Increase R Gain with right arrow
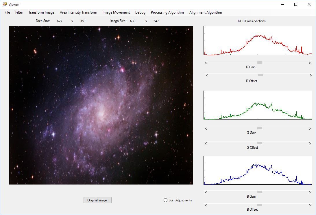316x215 pixels. click(310, 63)
